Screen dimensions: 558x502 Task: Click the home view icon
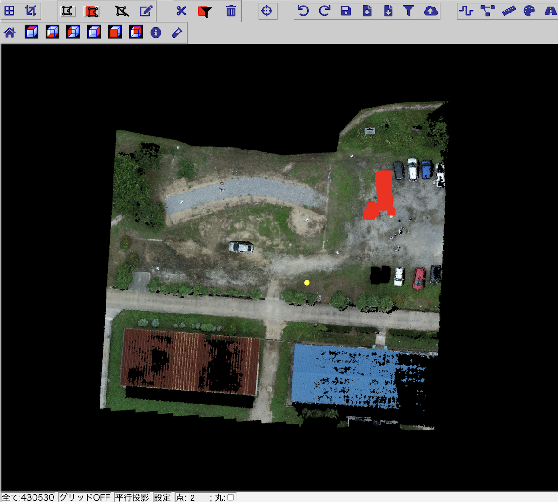tap(10, 33)
